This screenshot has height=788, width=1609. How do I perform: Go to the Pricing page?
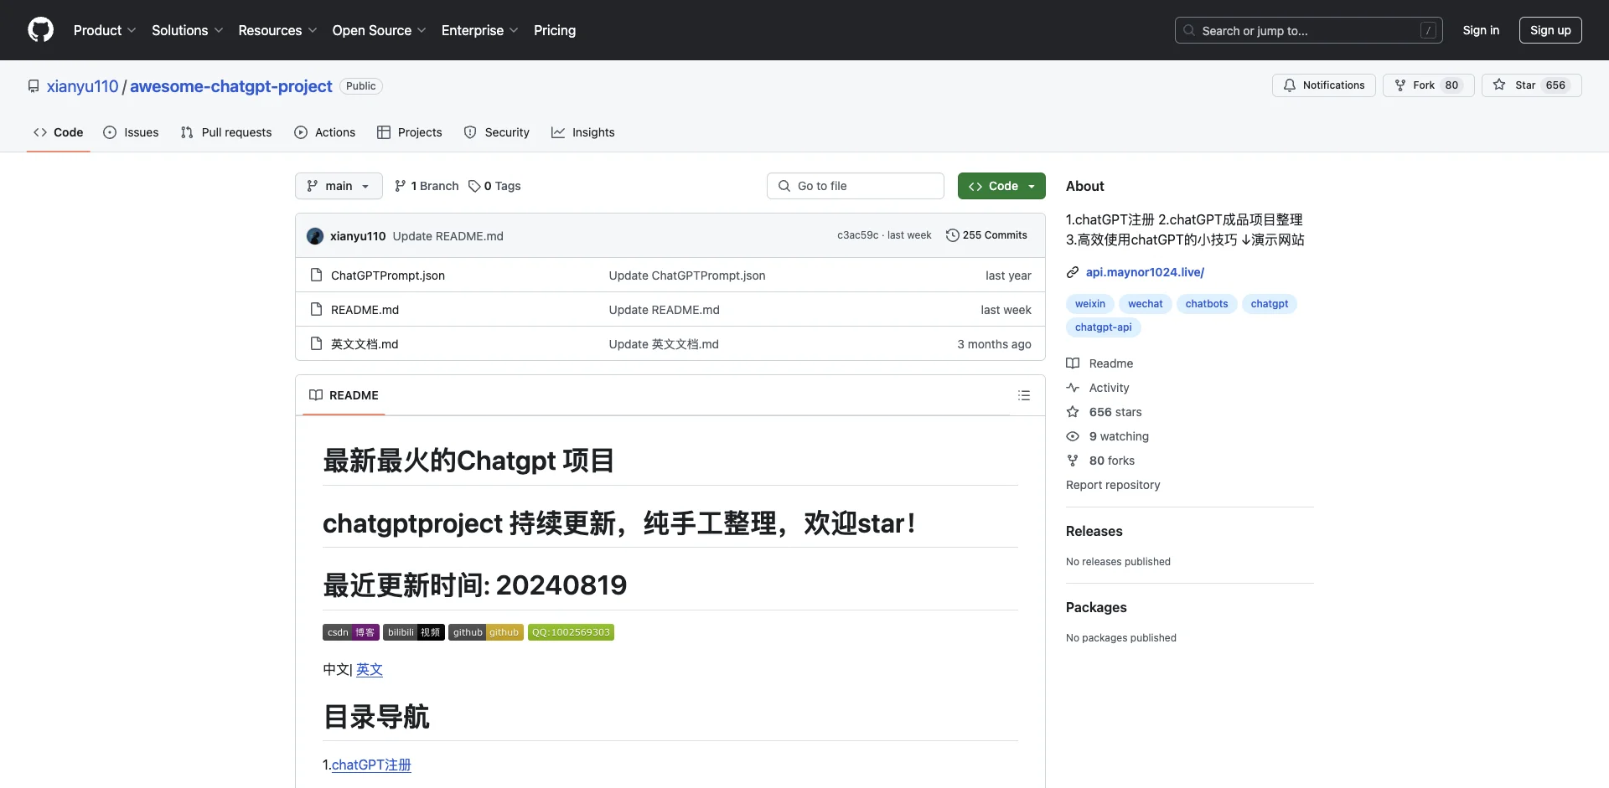click(x=555, y=30)
